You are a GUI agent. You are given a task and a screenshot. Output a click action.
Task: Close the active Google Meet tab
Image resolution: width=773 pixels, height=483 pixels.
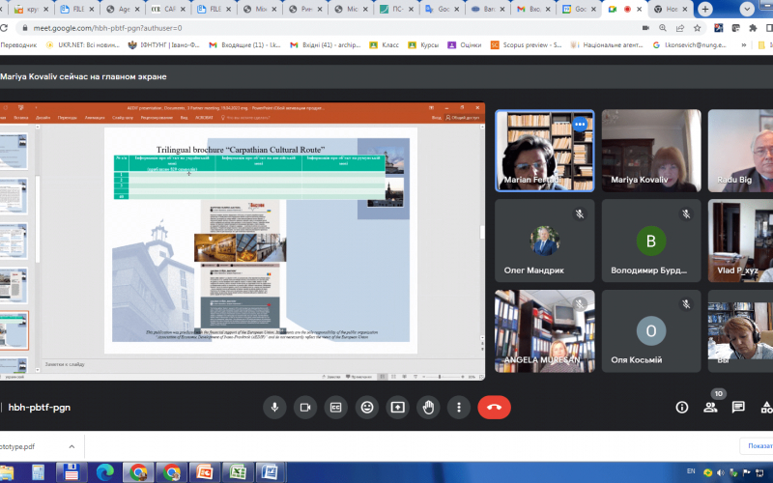640,9
